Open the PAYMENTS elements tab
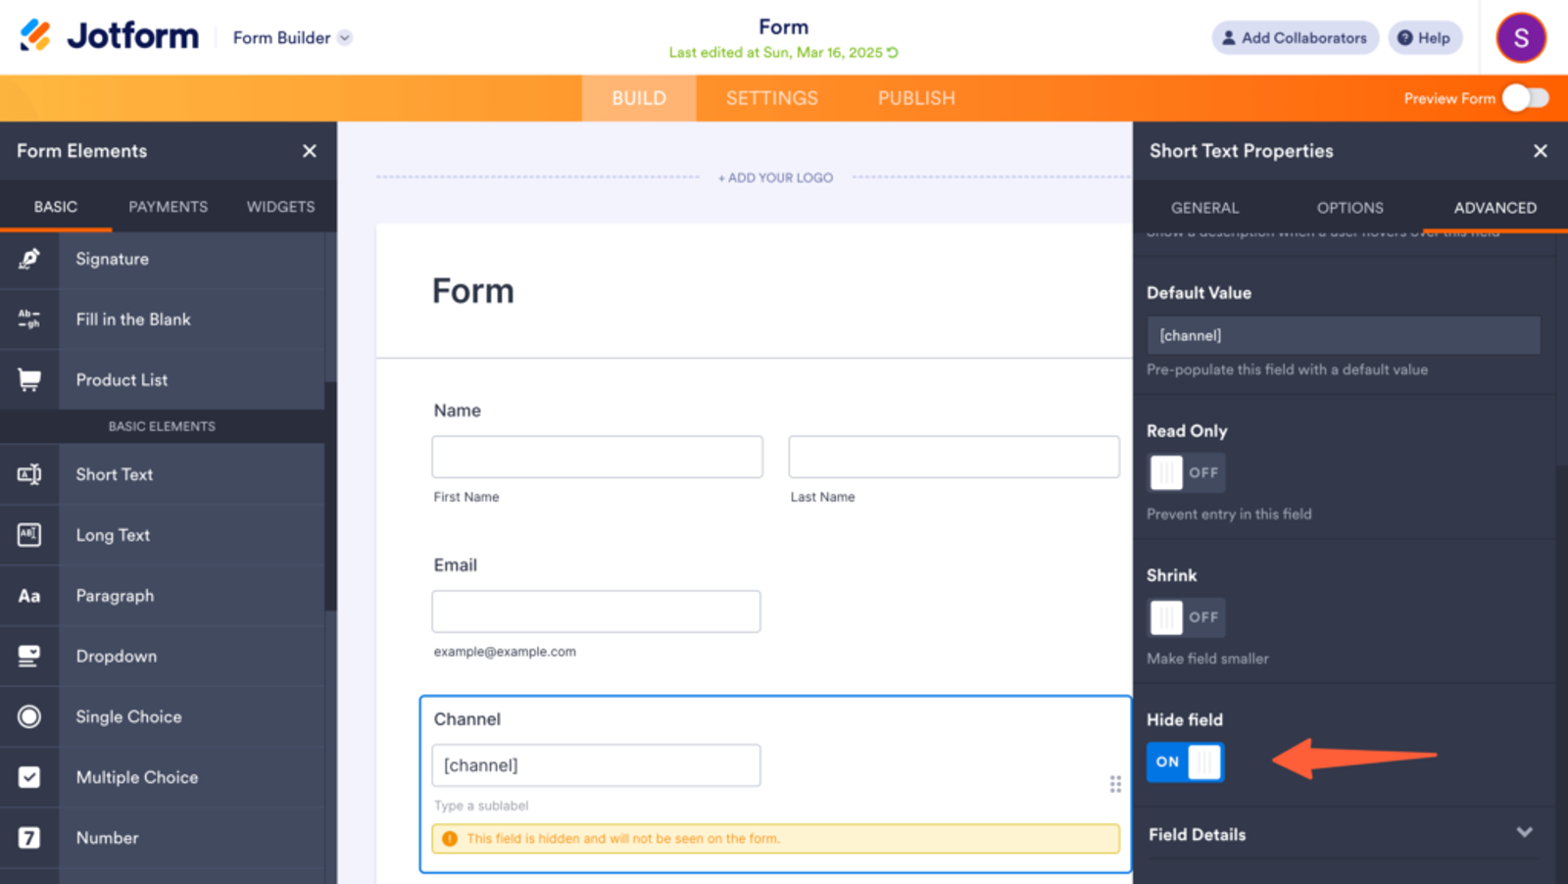The image size is (1568, 884). tap(169, 207)
